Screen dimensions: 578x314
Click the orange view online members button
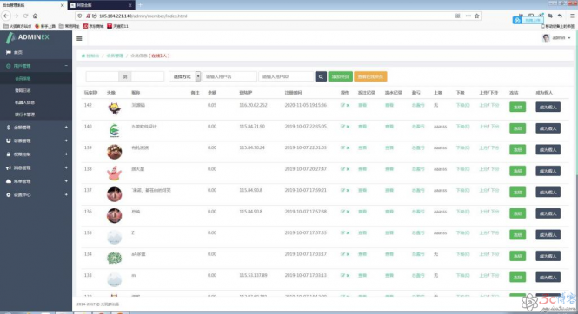click(x=370, y=76)
